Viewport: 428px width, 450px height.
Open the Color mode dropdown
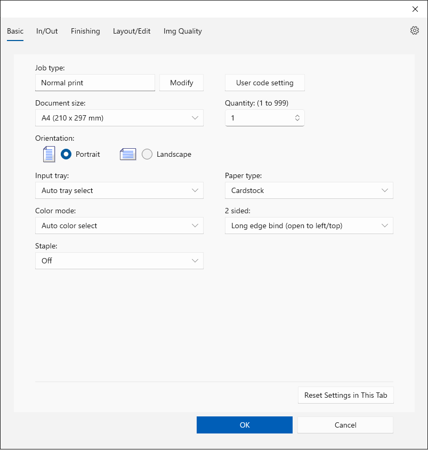[119, 226]
